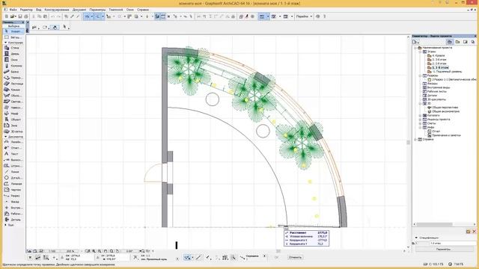
Task: Switch Navigator to Publisher sets
Action: coord(473,42)
